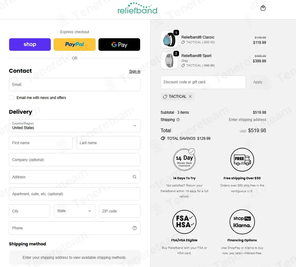Click the Reliefband logo in header
Image resolution: width=296 pixels, height=267 pixels.
pyautogui.click(x=137, y=8)
